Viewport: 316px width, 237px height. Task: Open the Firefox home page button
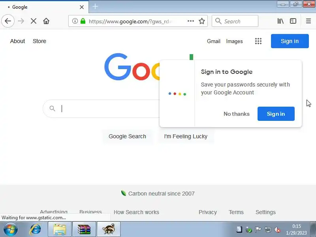point(46,21)
